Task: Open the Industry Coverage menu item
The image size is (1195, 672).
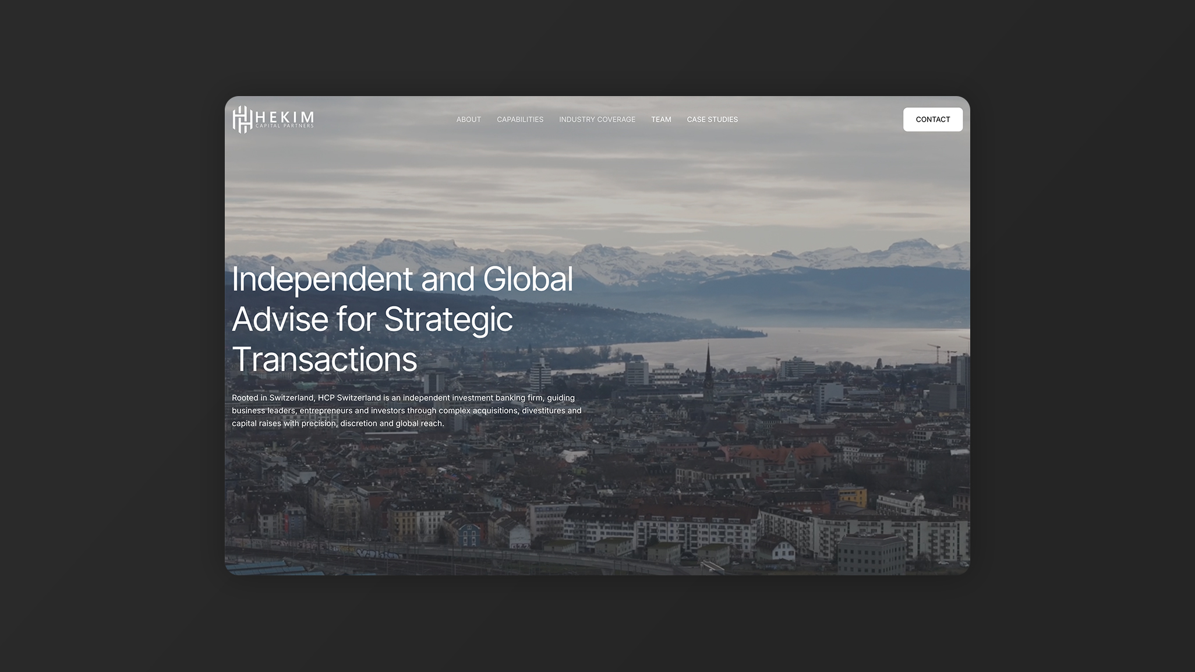Action: (x=597, y=119)
